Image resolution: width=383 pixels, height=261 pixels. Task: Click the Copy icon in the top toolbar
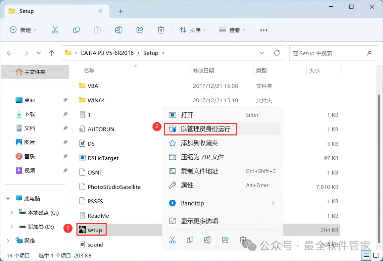76,30
